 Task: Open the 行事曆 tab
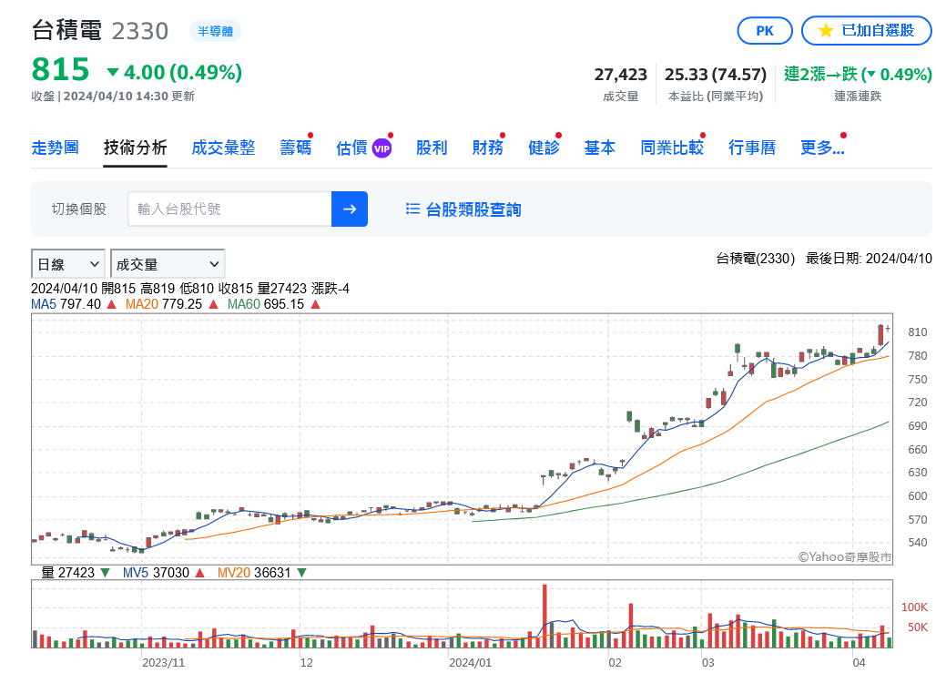click(752, 148)
